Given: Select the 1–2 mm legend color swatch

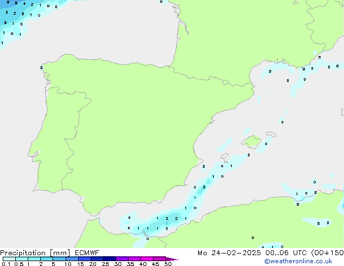Looking at the screenshot, I should point(34,259).
